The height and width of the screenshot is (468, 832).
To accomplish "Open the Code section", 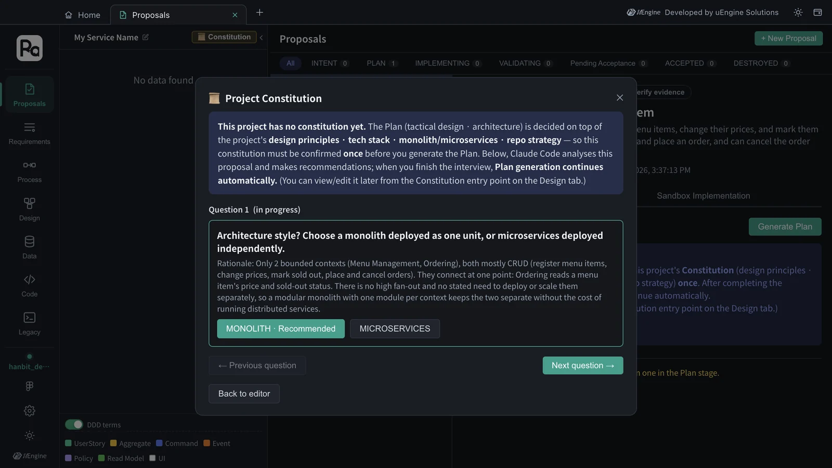I will pos(30,285).
